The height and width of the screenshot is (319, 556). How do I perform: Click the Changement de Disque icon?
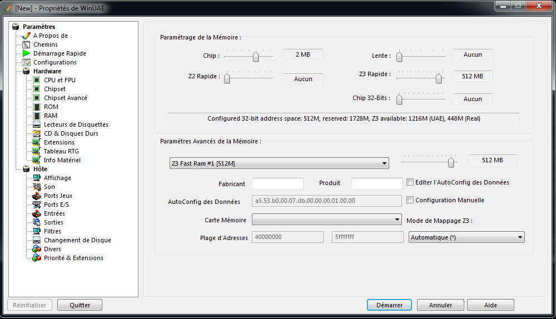[x=37, y=240]
